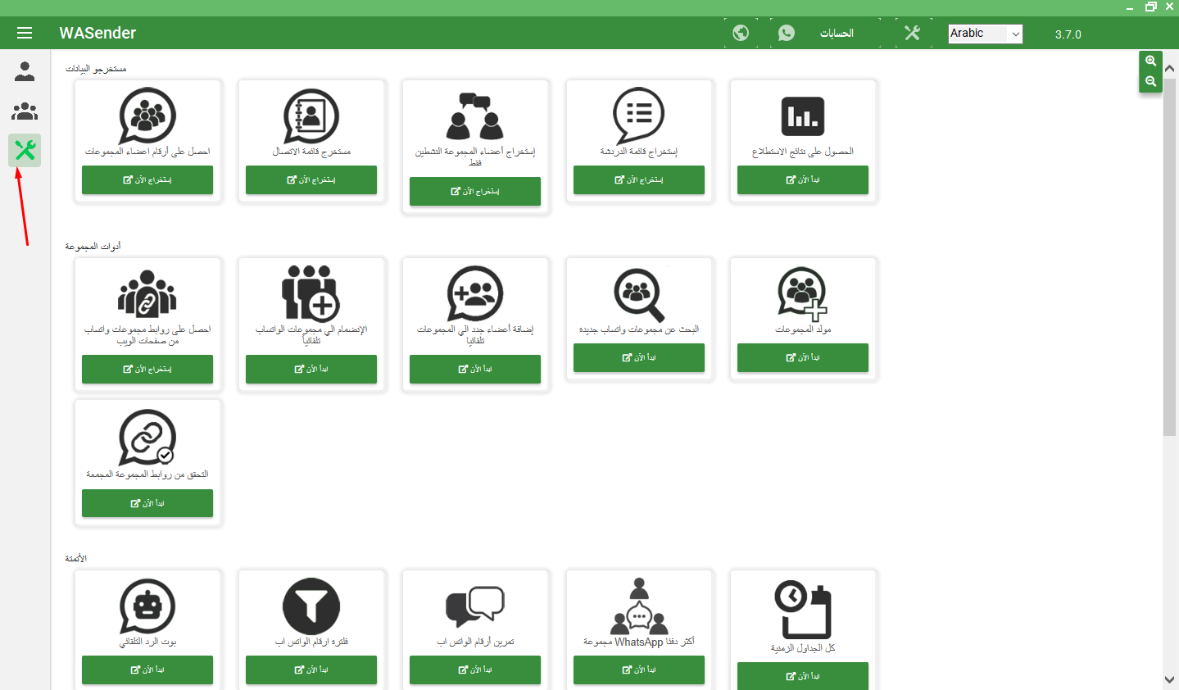Click the scrollbar down arrow

pyautogui.click(x=1170, y=679)
